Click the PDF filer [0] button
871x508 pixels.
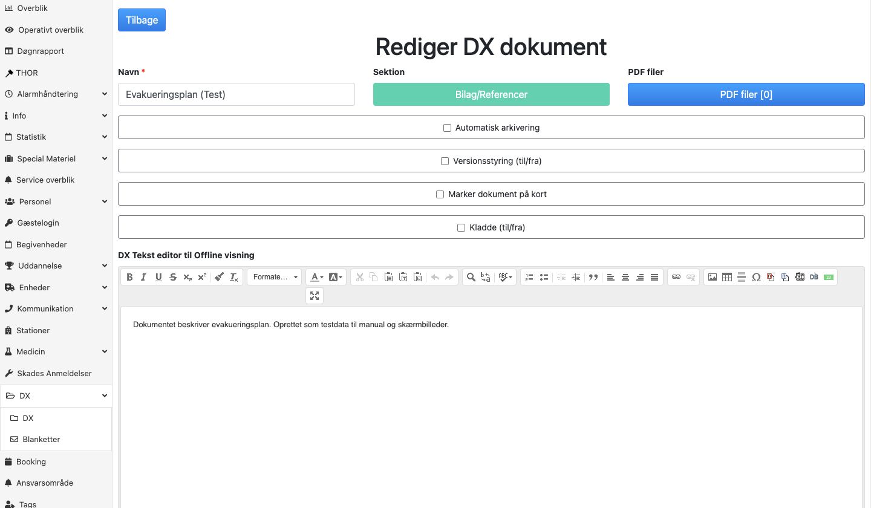tap(746, 94)
